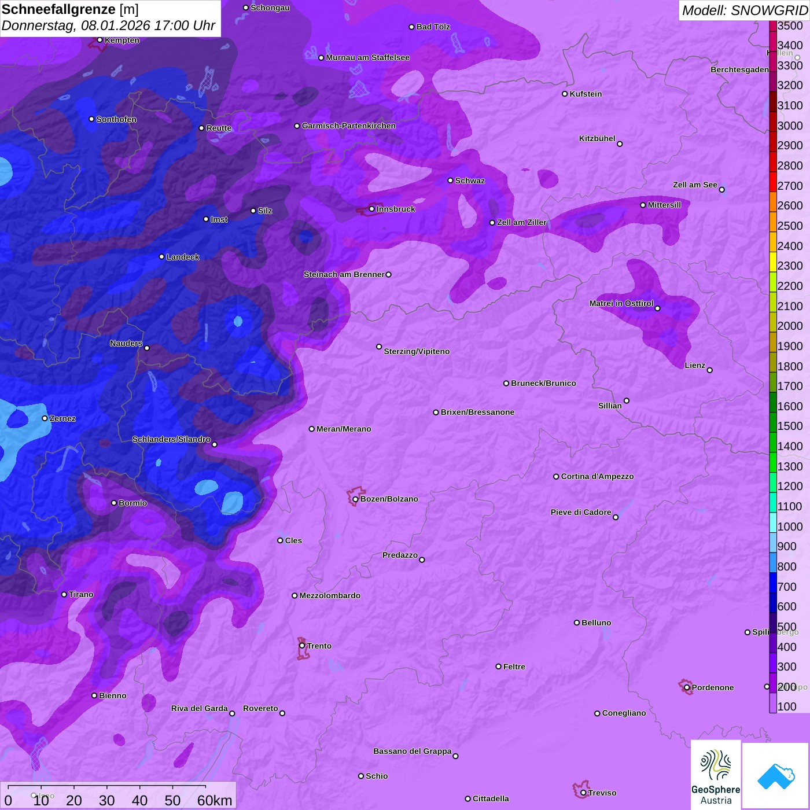Click the Pordenone city marker dot
Image resolution: width=810 pixels, height=810 pixels.
[x=687, y=687]
